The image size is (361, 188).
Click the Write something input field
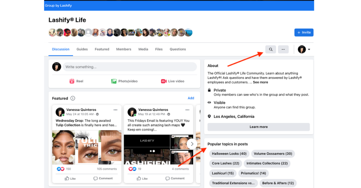click(130, 67)
